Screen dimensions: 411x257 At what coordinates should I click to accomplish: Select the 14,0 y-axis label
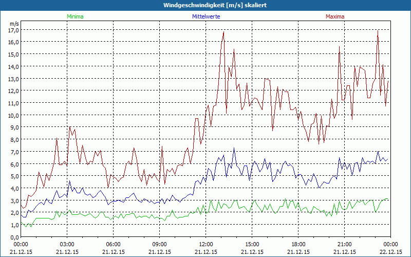click(x=13, y=66)
